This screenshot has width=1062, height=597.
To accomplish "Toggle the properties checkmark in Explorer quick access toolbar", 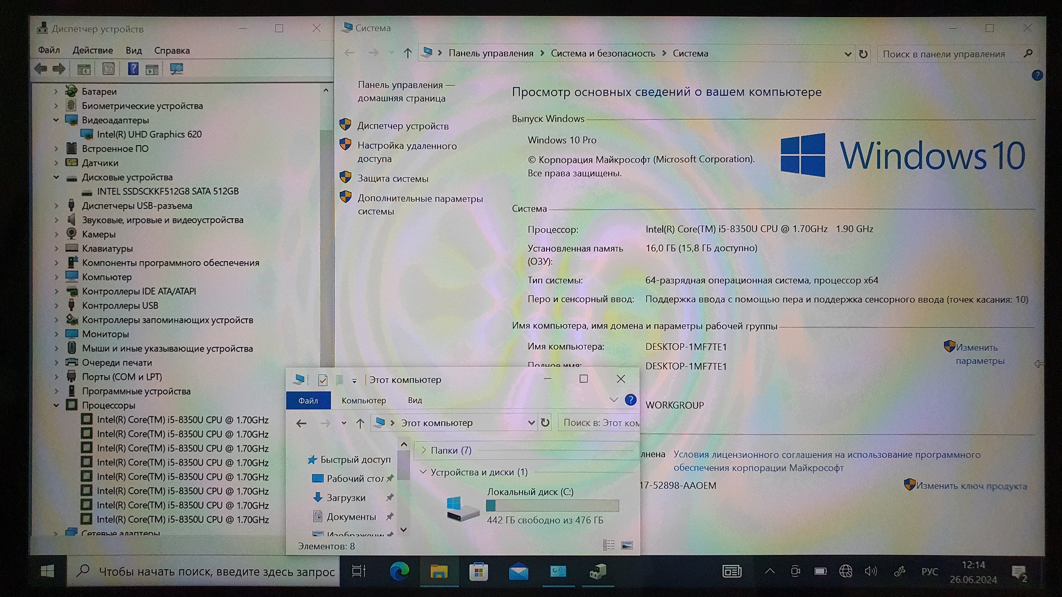I will [323, 380].
